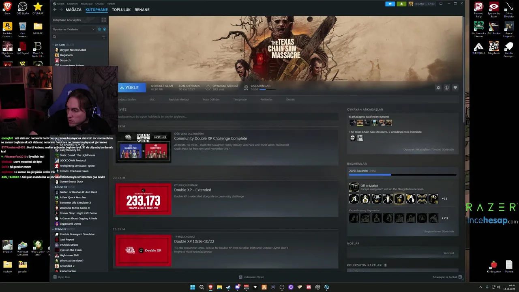
Task: Toggle library grid view icon
Action: pos(104,19)
